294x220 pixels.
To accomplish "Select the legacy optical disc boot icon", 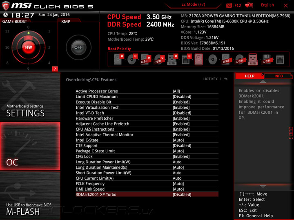I will (x=213, y=59).
